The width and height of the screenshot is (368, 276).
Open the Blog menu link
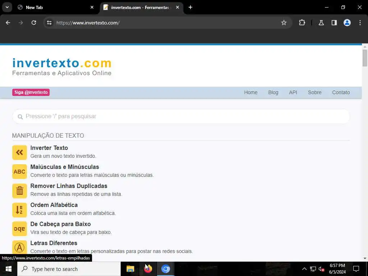coord(273,92)
